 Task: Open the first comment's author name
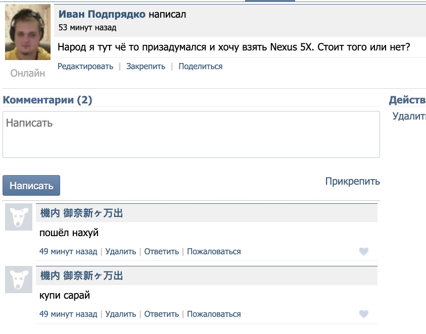(81, 213)
